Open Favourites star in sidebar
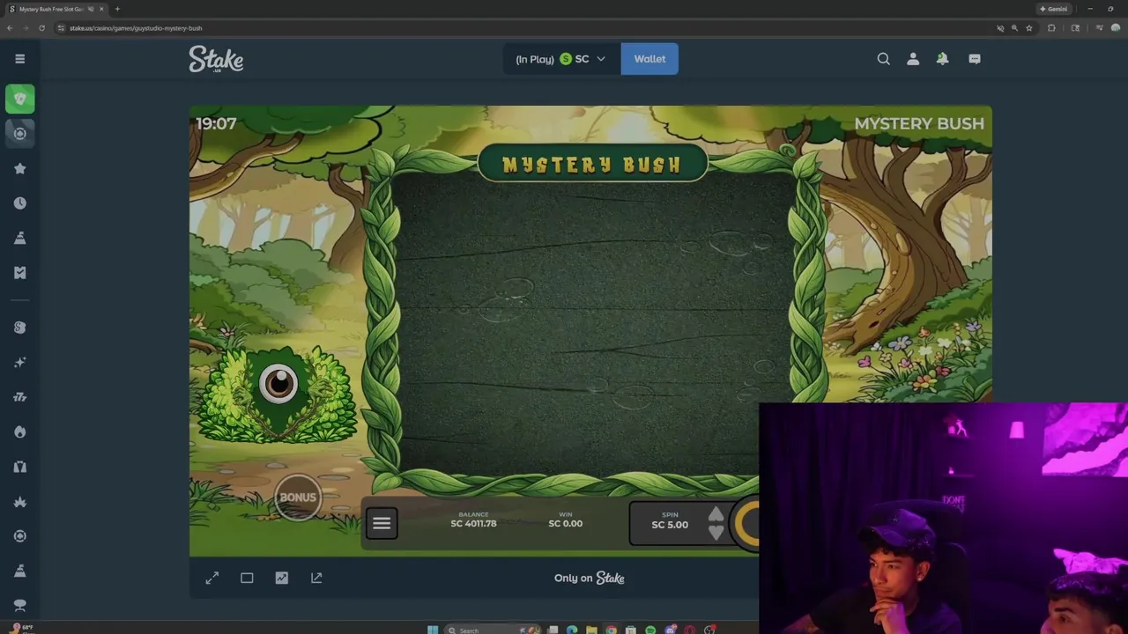1128x634 pixels. 19,168
